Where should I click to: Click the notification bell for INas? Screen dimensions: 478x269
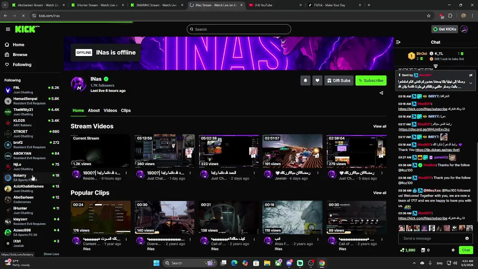pos(305,81)
